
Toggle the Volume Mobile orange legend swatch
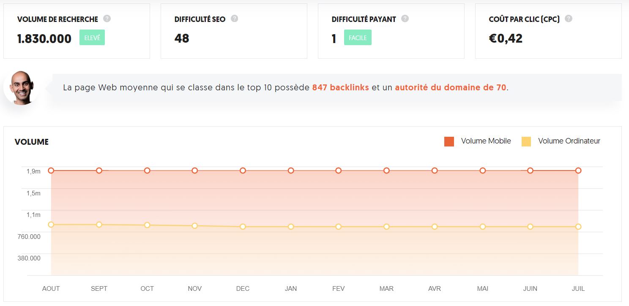[449, 141]
